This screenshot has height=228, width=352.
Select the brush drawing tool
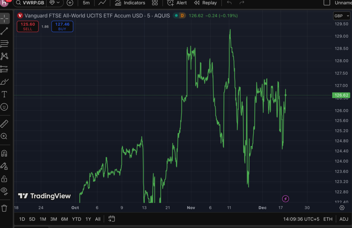click(x=4, y=82)
